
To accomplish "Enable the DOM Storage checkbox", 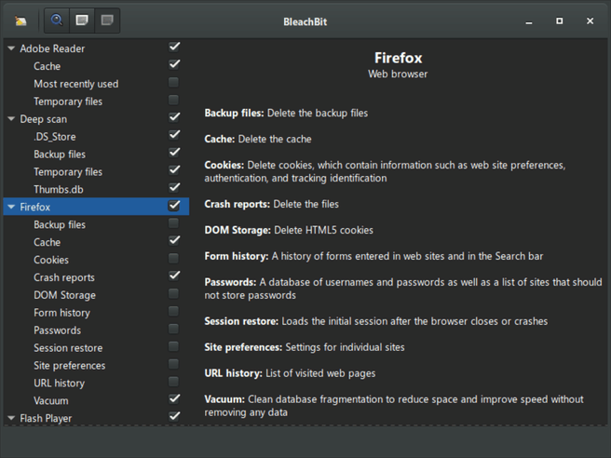I will click(x=174, y=293).
